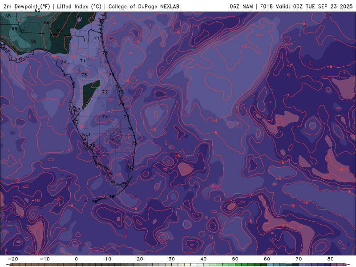Select College of DuPage NEXLAB text

144,6
